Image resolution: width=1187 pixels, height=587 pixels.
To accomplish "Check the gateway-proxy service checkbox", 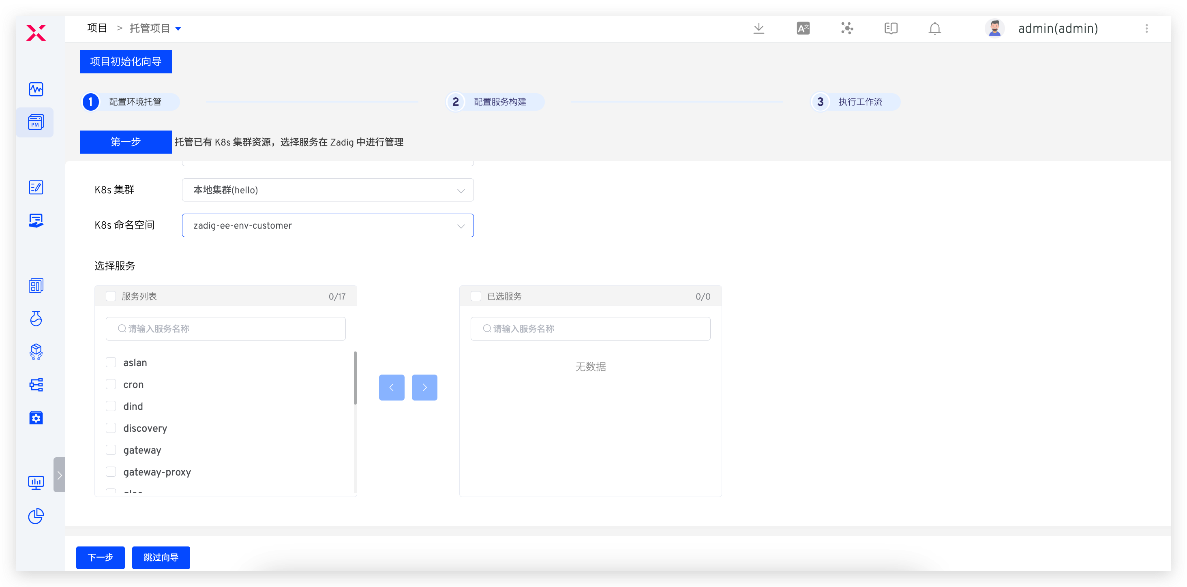I will pyautogui.click(x=111, y=471).
